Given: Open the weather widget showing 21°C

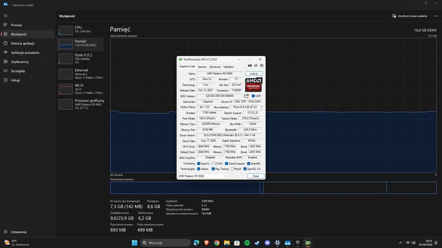Looking at the screenshot, I should coord(17,243).
